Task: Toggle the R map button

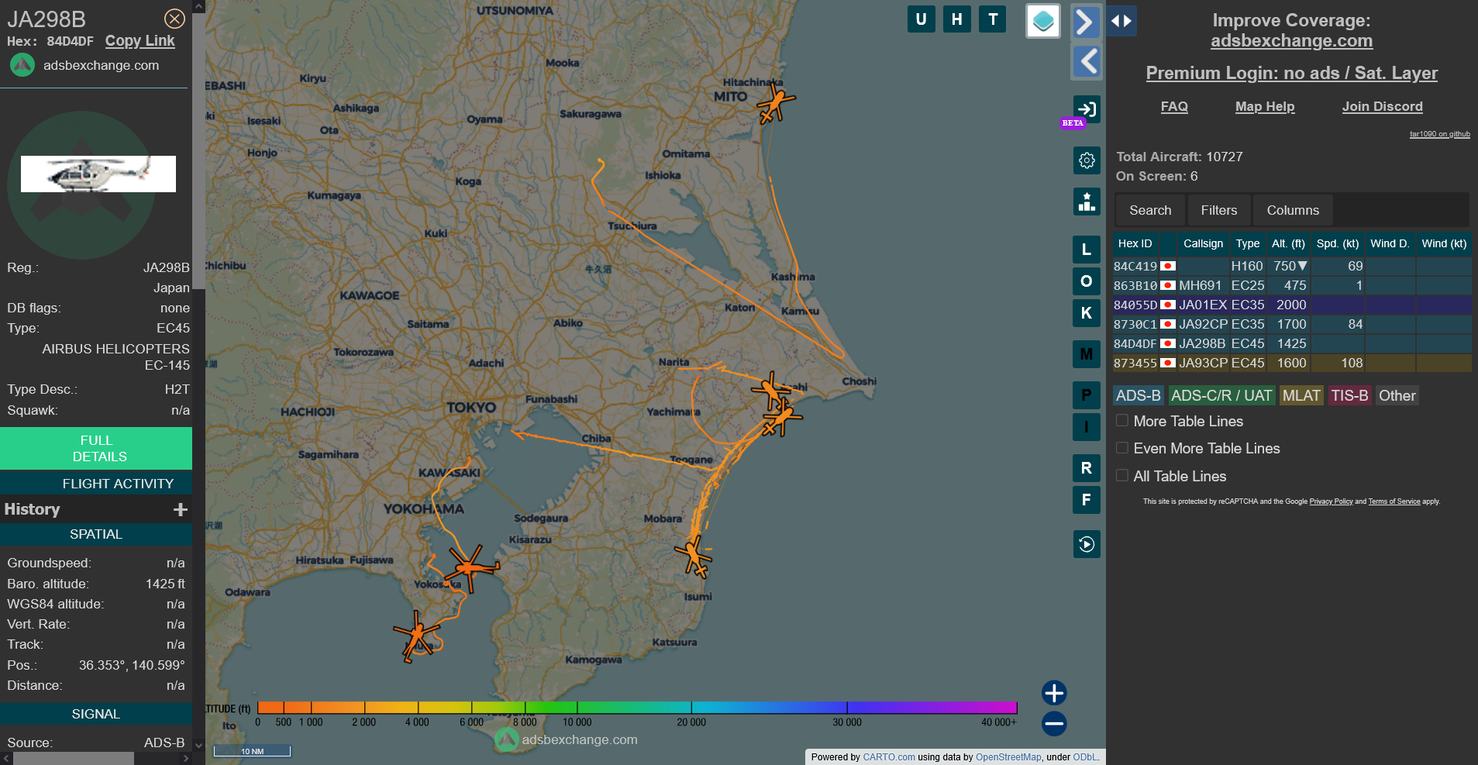Action: [x=1087, y=468]
